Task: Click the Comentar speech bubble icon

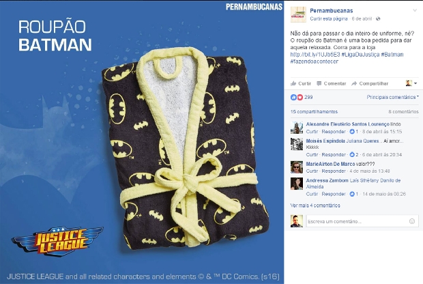Action: pos(319,84)
